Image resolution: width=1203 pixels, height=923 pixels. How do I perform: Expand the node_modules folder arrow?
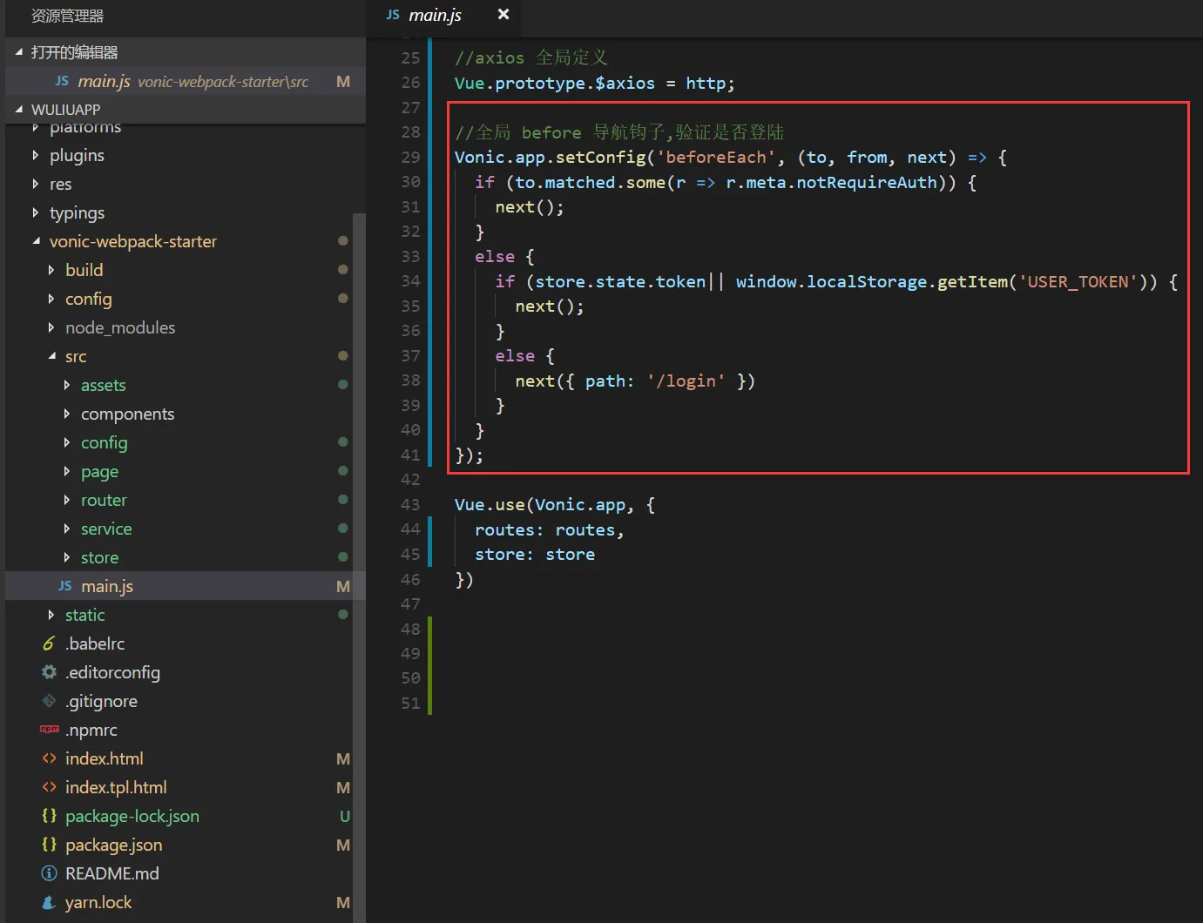click(x=51, y=327)
